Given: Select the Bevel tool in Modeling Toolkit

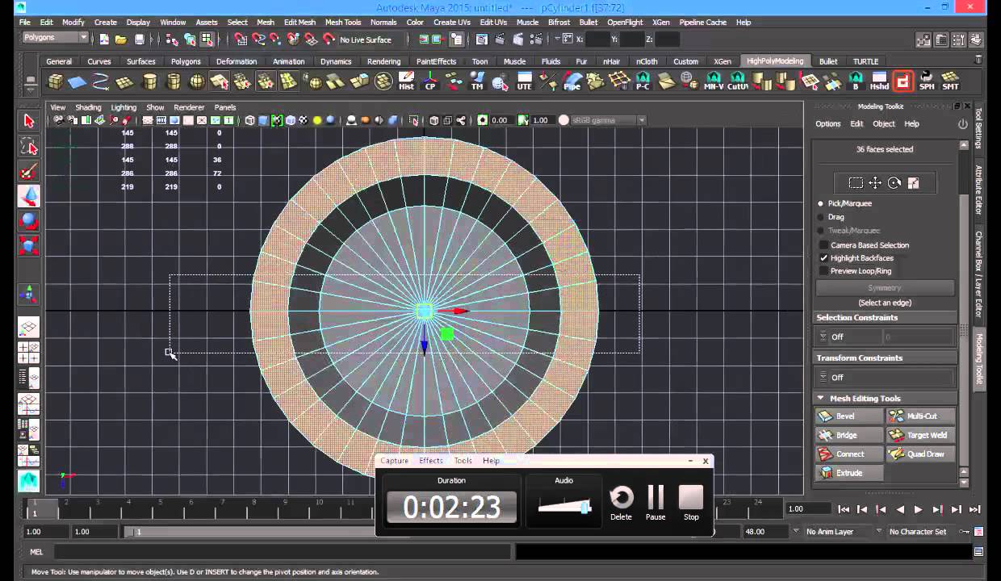Looking at the screenshot, I should (849, 416).
